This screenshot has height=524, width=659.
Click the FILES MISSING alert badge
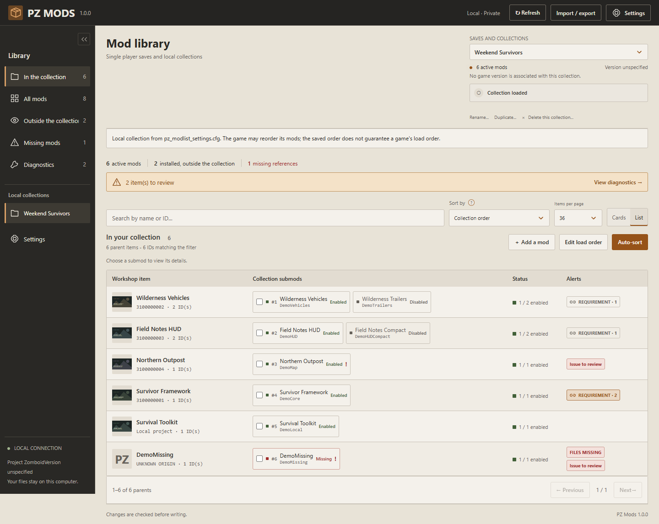pyautogui.click(x=585, y=452)
